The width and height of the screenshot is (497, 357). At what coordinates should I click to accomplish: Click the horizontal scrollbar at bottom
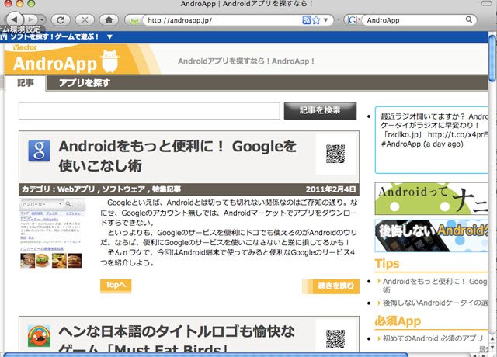coord(206,355)
